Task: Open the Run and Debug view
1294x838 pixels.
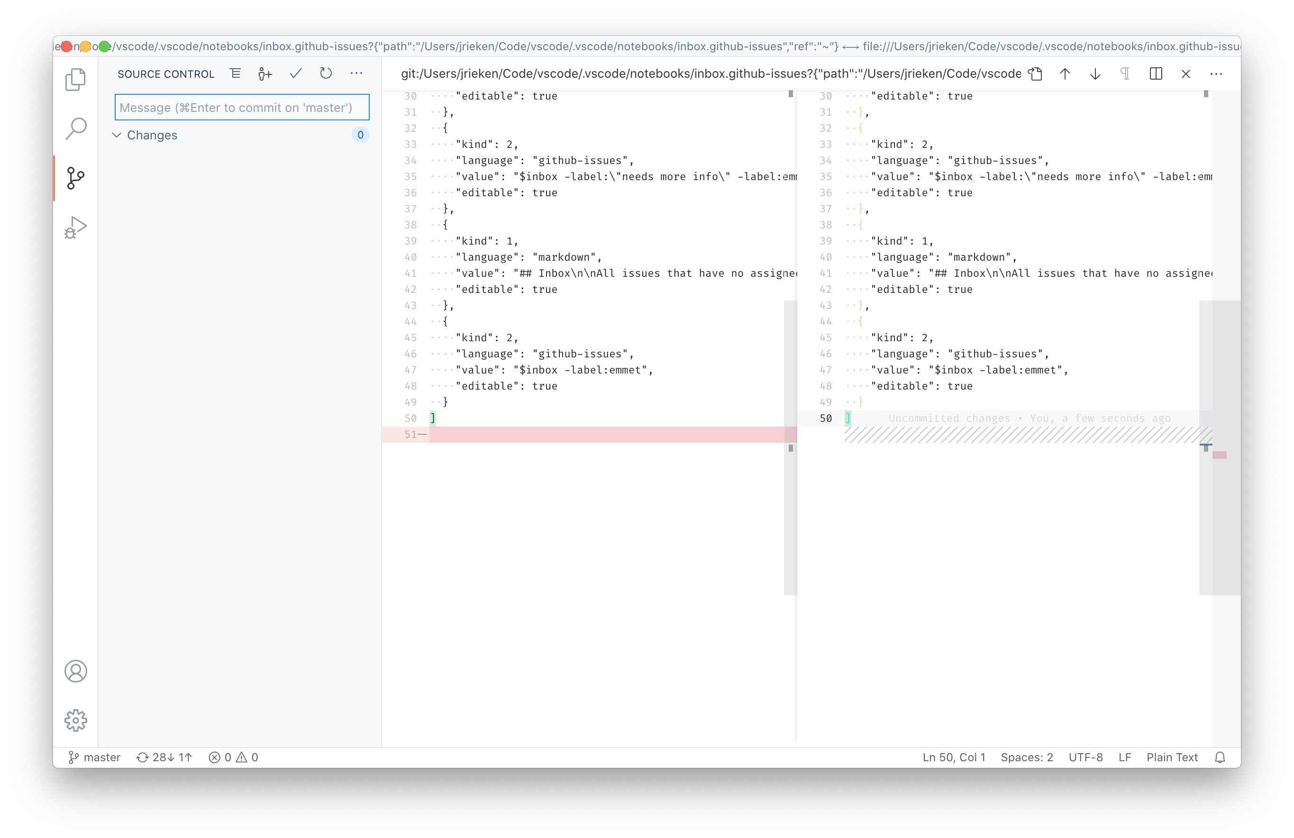Action: [x=75, y=227]
